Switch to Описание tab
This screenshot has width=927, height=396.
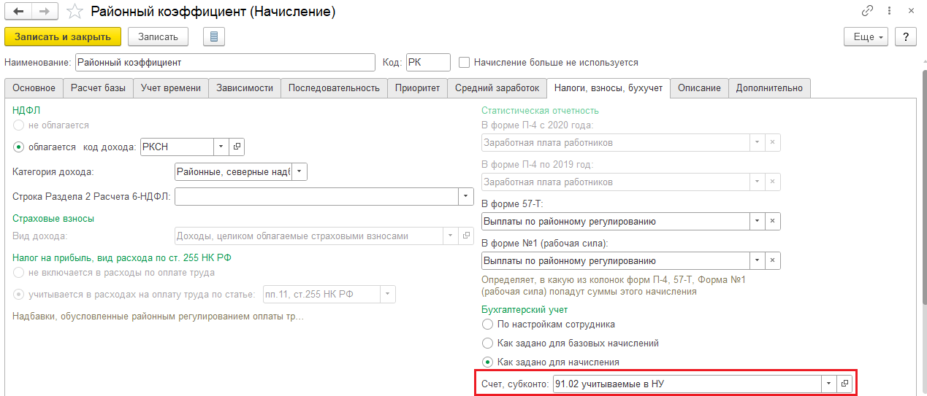[x=699, y=88]
